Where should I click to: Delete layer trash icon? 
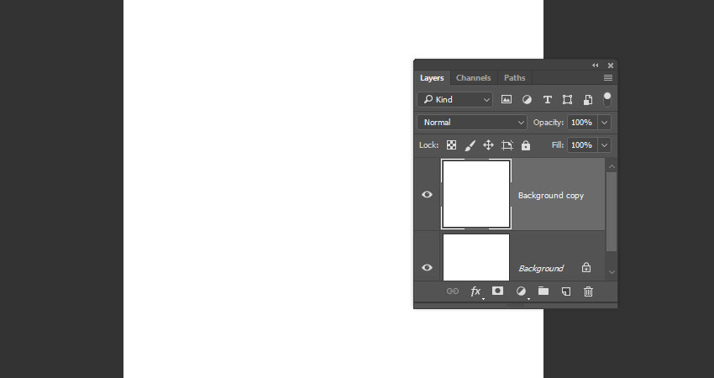pos(588,291)
